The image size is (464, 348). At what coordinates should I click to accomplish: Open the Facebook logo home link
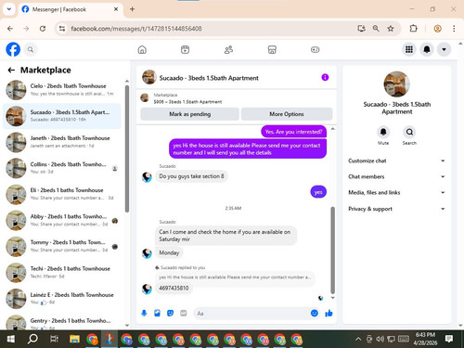13,49
